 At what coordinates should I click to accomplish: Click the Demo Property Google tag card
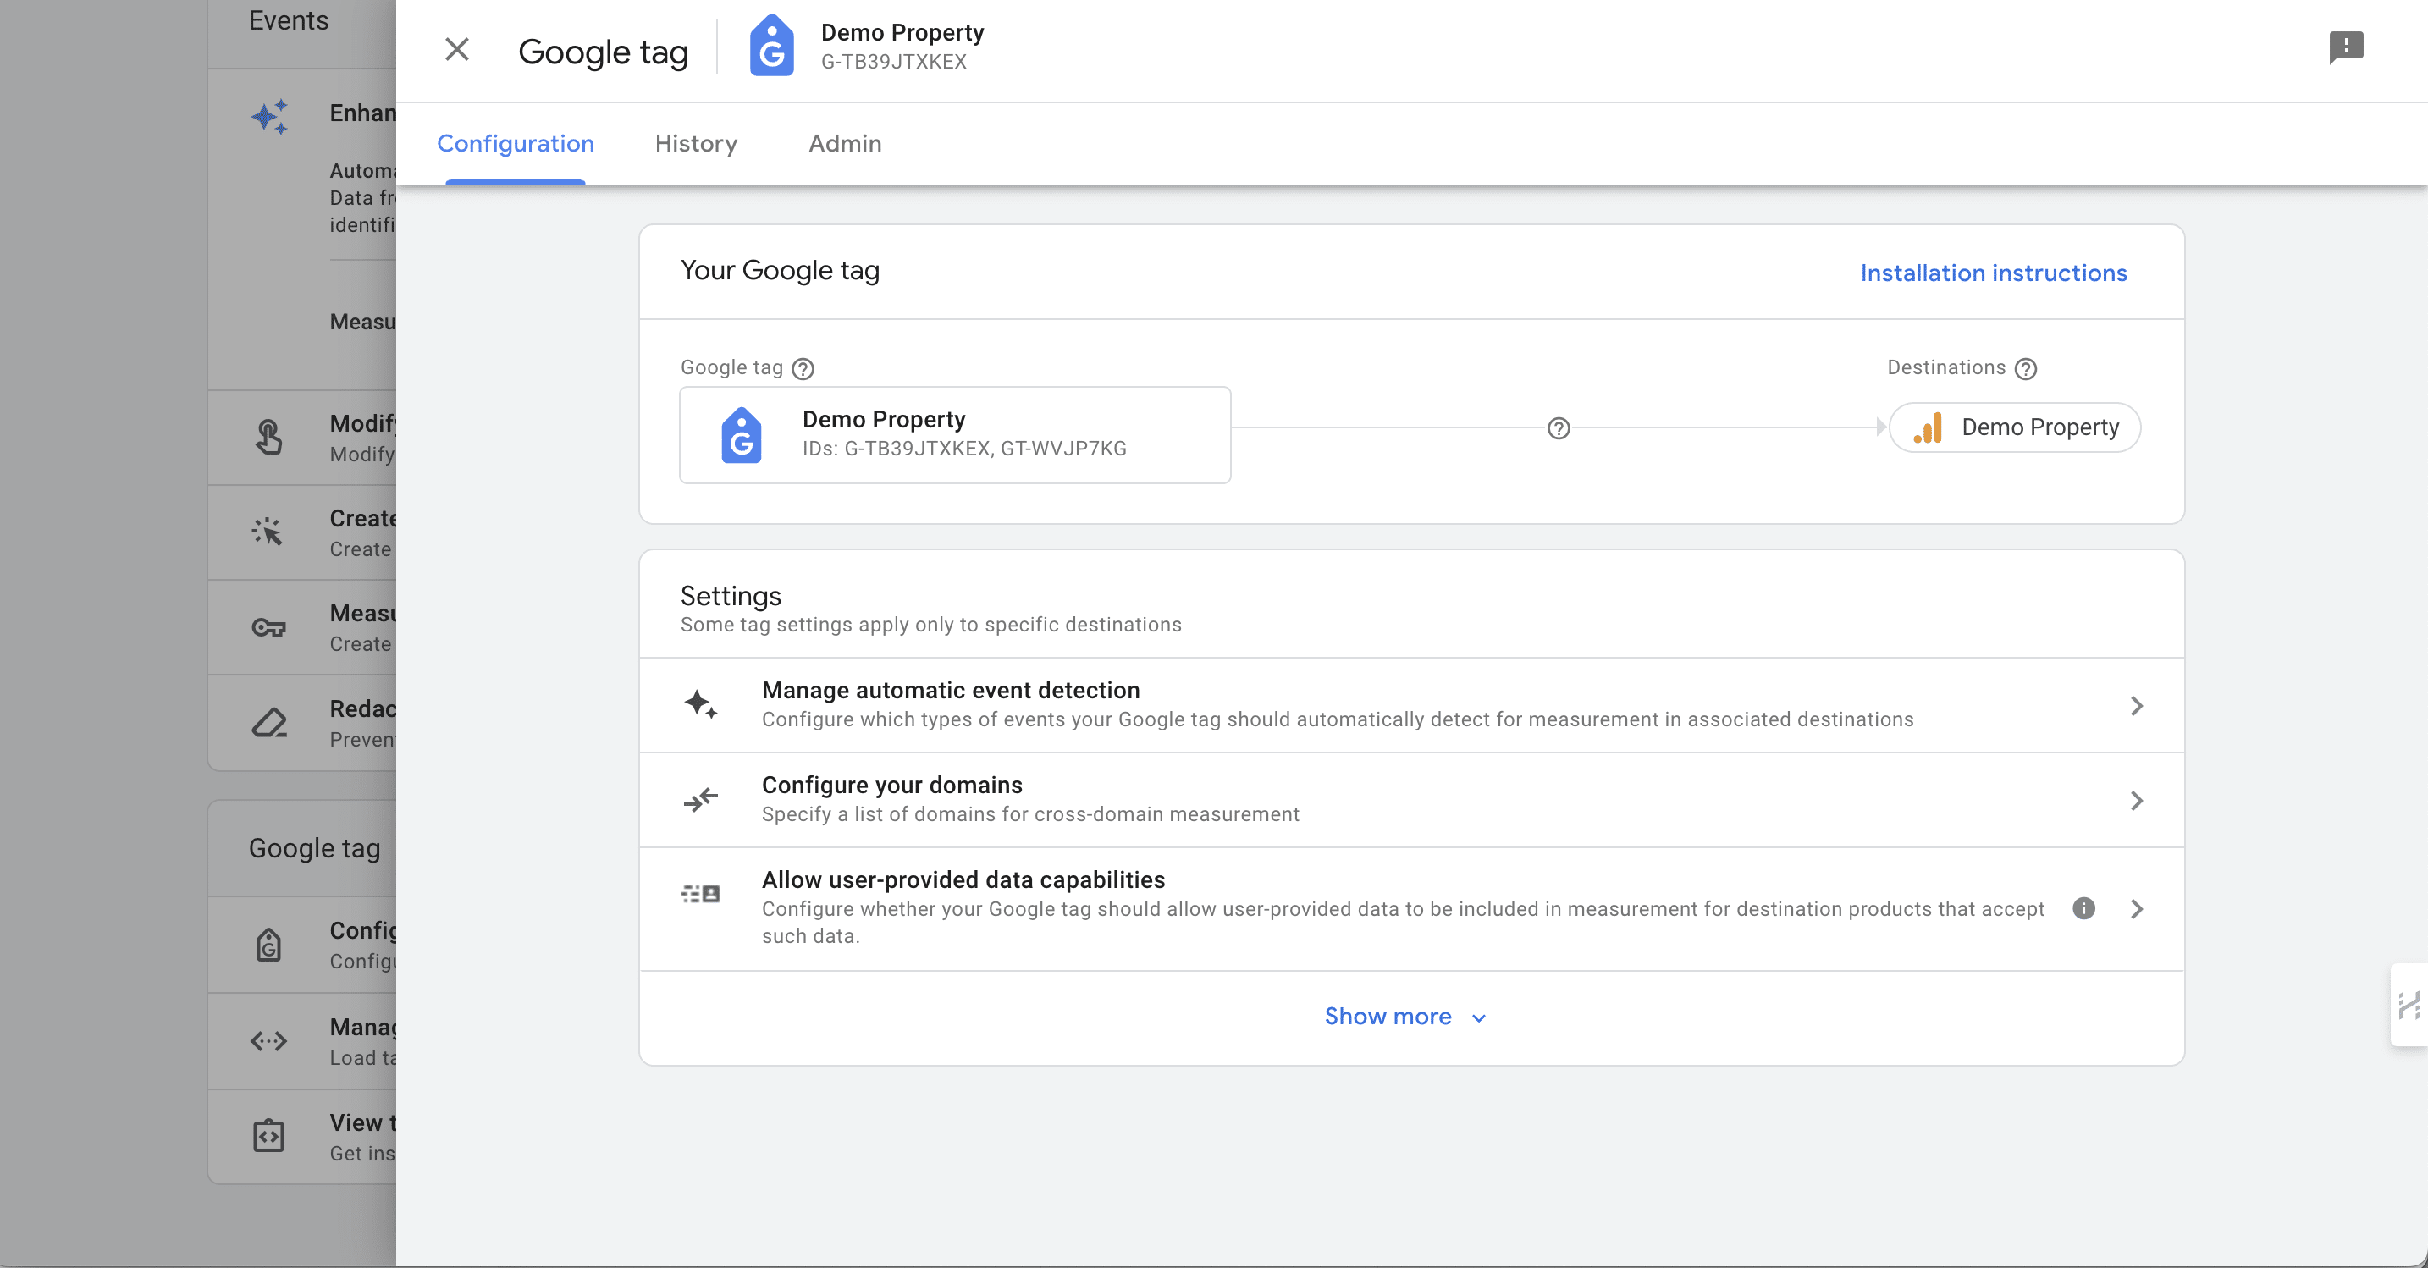(955, 434)
